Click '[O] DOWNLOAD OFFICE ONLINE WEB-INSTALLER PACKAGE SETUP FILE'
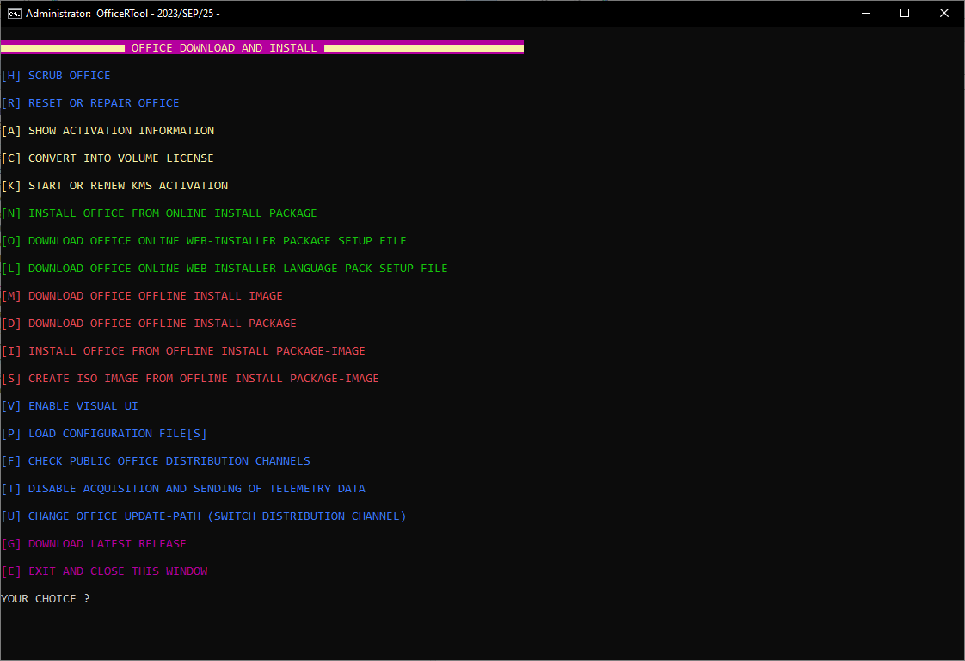Image resolution: width=965 pixels, height=661 pixels. click(x=204, y=241)
